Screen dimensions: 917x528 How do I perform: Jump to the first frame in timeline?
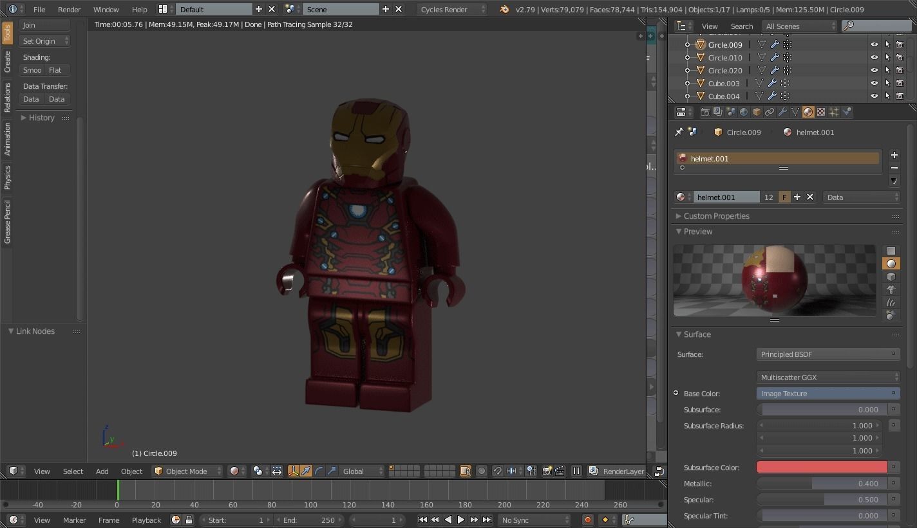coord(422,520)
